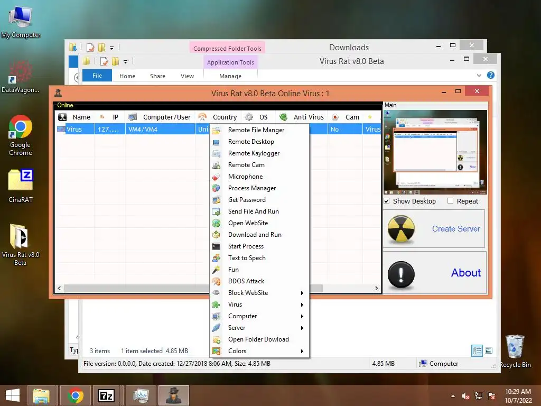This screenshot has height=406, width=541.
Task: Open Share tab in Virus Rat explorer window
Action: coord(157,76)
